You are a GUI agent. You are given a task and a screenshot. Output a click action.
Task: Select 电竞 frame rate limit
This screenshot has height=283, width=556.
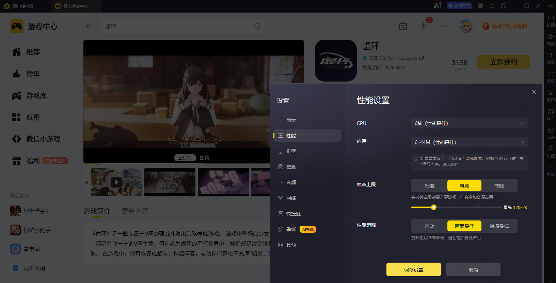point(464,186)
